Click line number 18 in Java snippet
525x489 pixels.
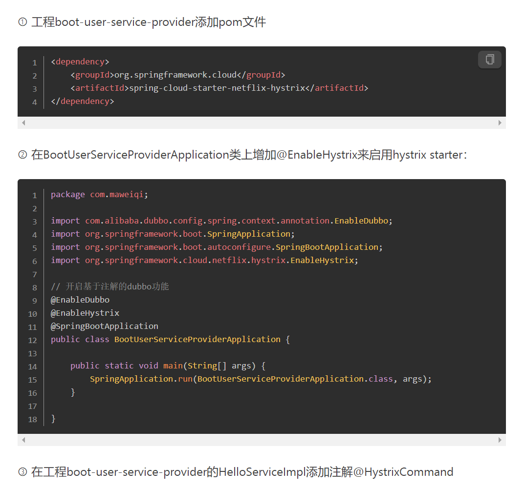click(x=32, y=420)
